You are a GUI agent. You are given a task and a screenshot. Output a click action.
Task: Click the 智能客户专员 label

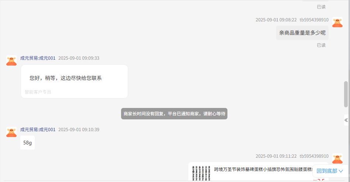[x=38, y=92]
